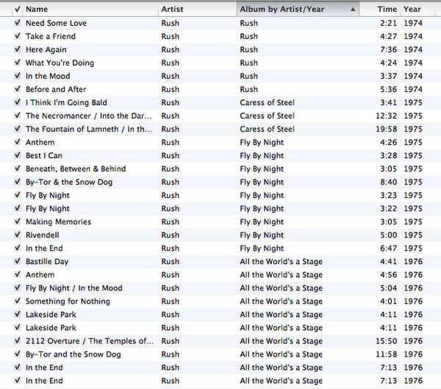Image resolution: width=441 pixels, height=389 pixels.
Task: Select The Necromancer / Into the Dar… track
Action: [x=89, y=115]
